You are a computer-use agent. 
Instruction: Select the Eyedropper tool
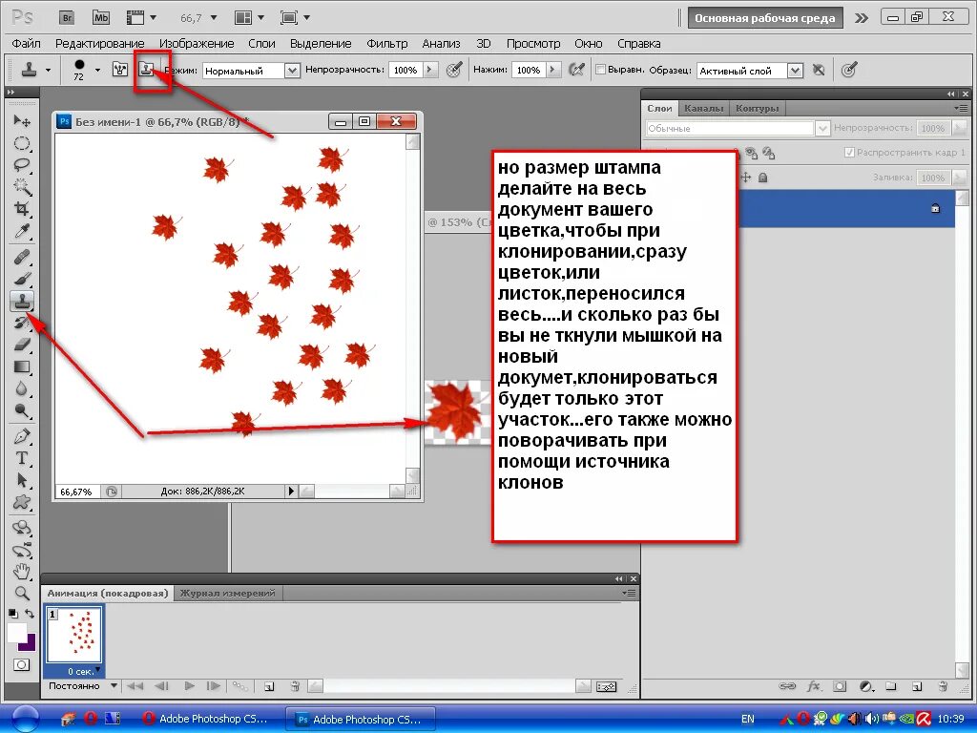(x=22, y=231)
